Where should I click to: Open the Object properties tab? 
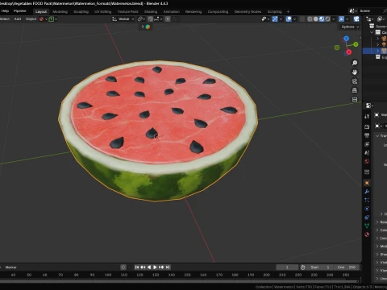(367, 183)
